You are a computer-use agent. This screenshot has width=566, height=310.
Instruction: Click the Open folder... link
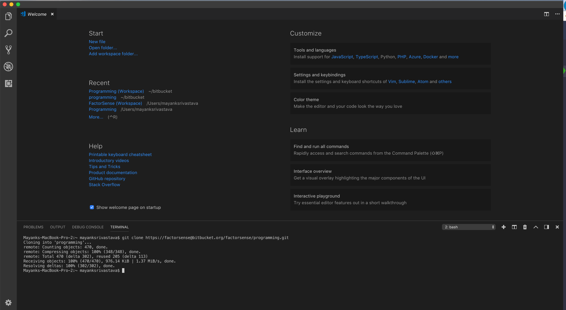(x=103, y=48)
